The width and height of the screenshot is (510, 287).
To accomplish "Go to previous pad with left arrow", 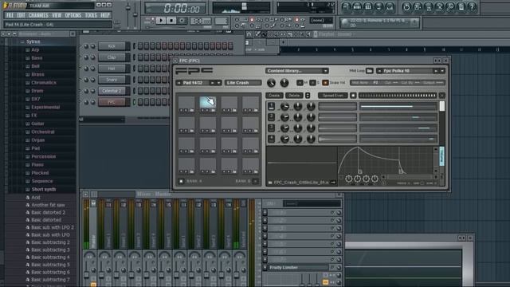I will (178, 83).
